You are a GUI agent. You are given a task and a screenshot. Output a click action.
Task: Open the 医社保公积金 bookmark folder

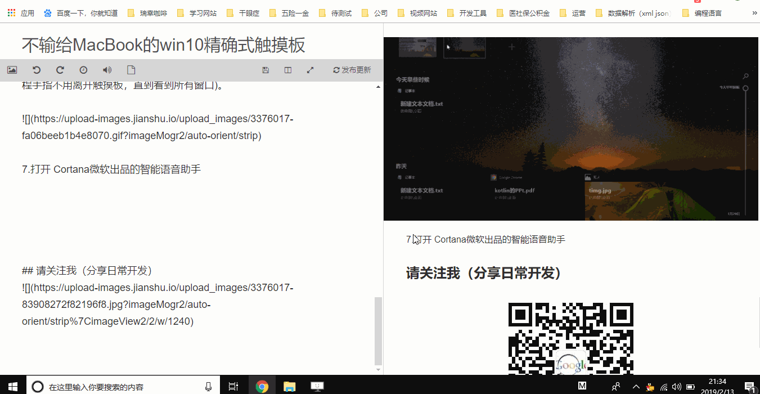tap(523, 13)
